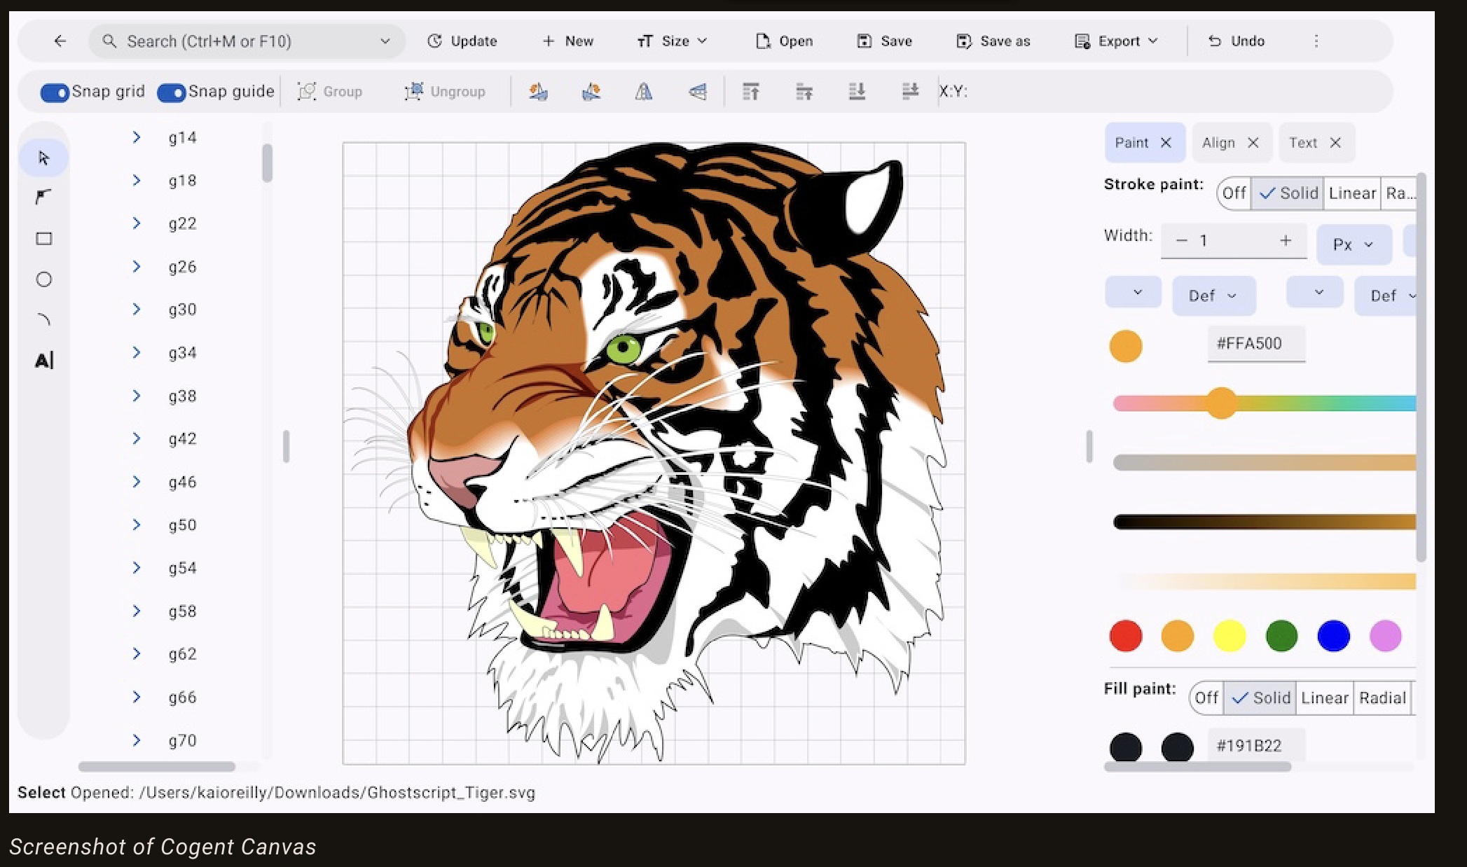Screen dimensions: 1467x867
Task: Toggle the Snap guide switch
Action: tap(172, 92)
